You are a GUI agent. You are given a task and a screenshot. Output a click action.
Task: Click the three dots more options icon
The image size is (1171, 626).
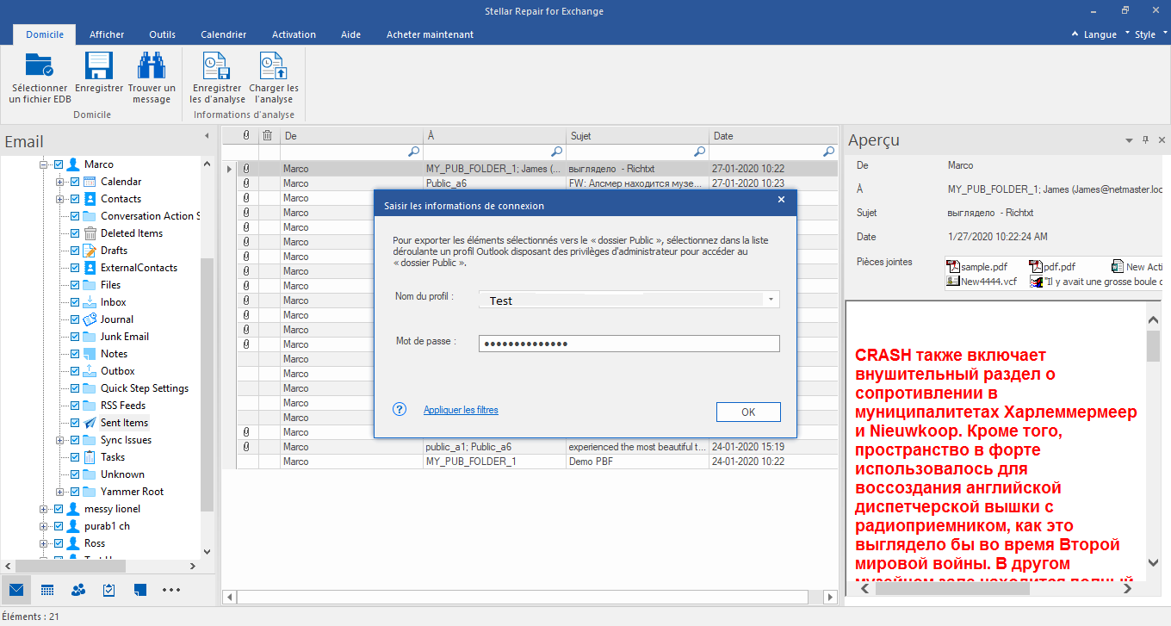pyautogui.click(x=171, y=590)
